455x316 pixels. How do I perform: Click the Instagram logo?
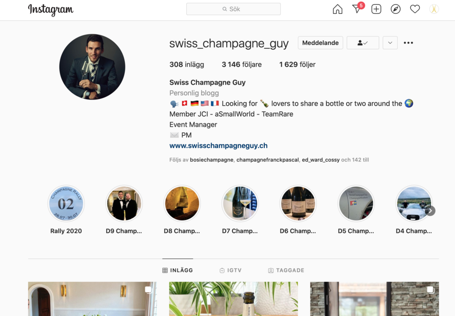[x=51, y=10]
